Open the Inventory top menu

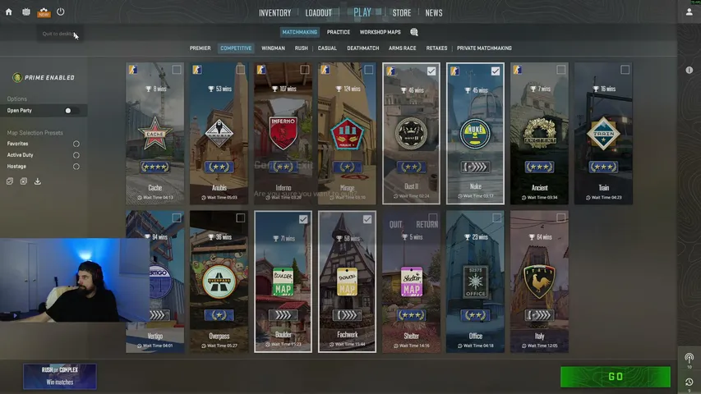275,13
